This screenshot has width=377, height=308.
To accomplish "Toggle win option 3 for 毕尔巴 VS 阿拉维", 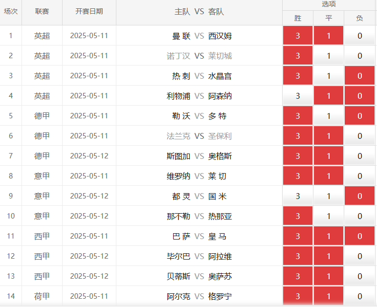I will 298,256.
